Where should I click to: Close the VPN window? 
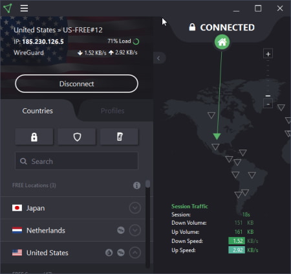[x=280, y=8]
